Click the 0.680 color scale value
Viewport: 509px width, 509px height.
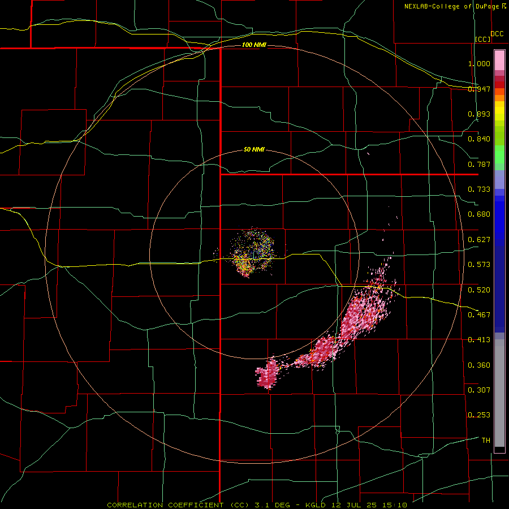pos(479,214)
